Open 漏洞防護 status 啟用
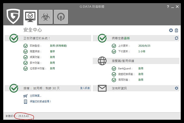This screenshot has height=123, width=184. click(141, 80)
